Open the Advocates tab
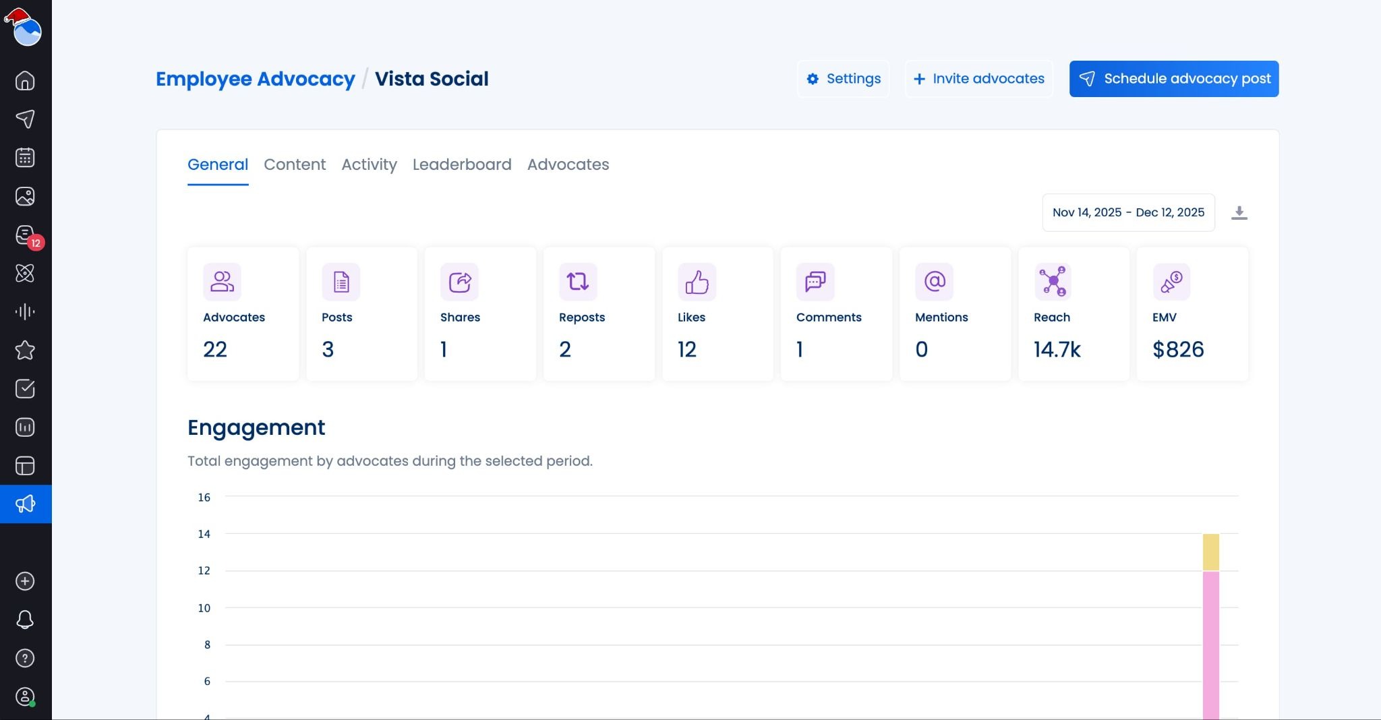This screenshot has height=720, width=1381. (x=568, y=164)
